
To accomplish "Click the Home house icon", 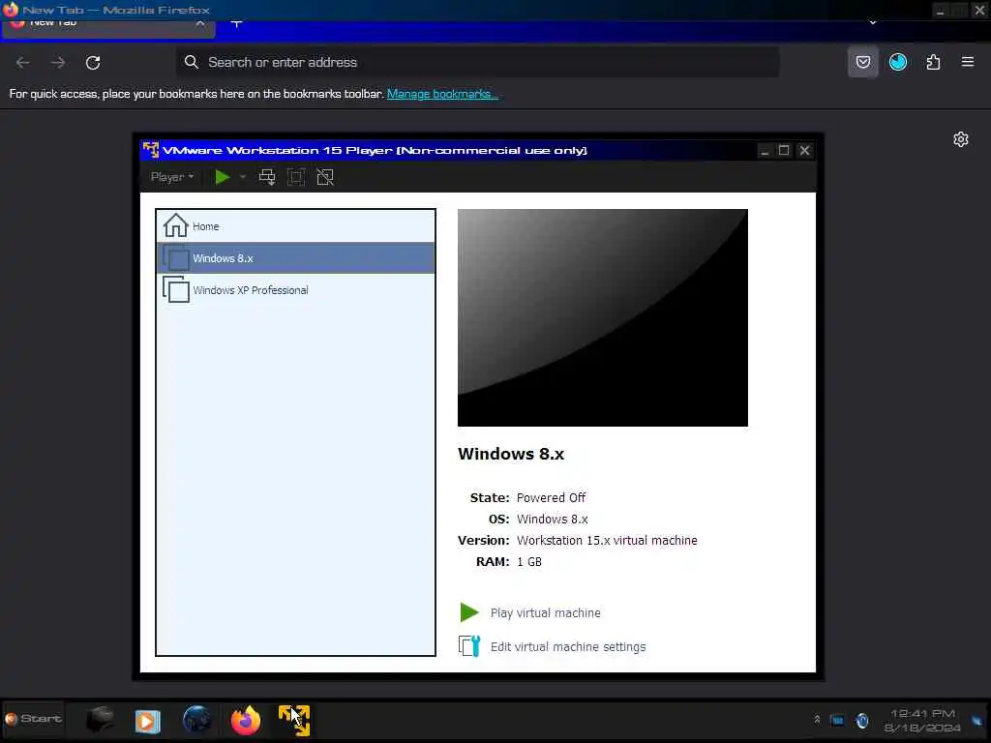I will 176,225.
